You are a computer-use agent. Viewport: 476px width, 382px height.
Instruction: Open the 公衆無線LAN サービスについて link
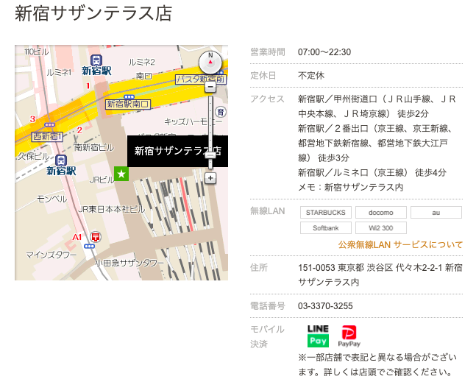coord(400,244)
